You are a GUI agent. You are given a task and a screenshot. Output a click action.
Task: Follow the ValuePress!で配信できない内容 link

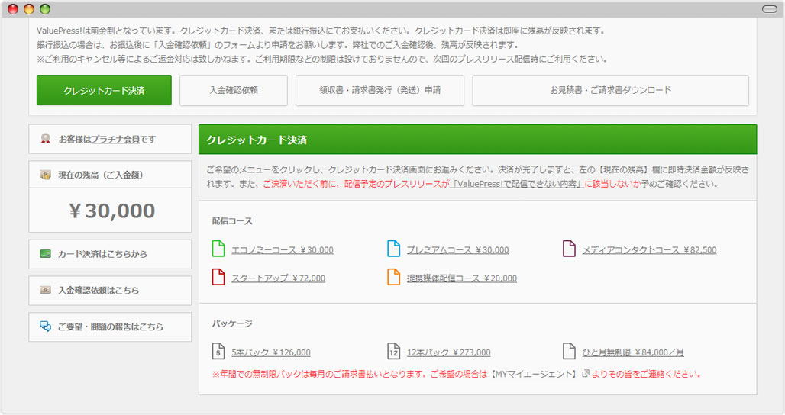516,184
